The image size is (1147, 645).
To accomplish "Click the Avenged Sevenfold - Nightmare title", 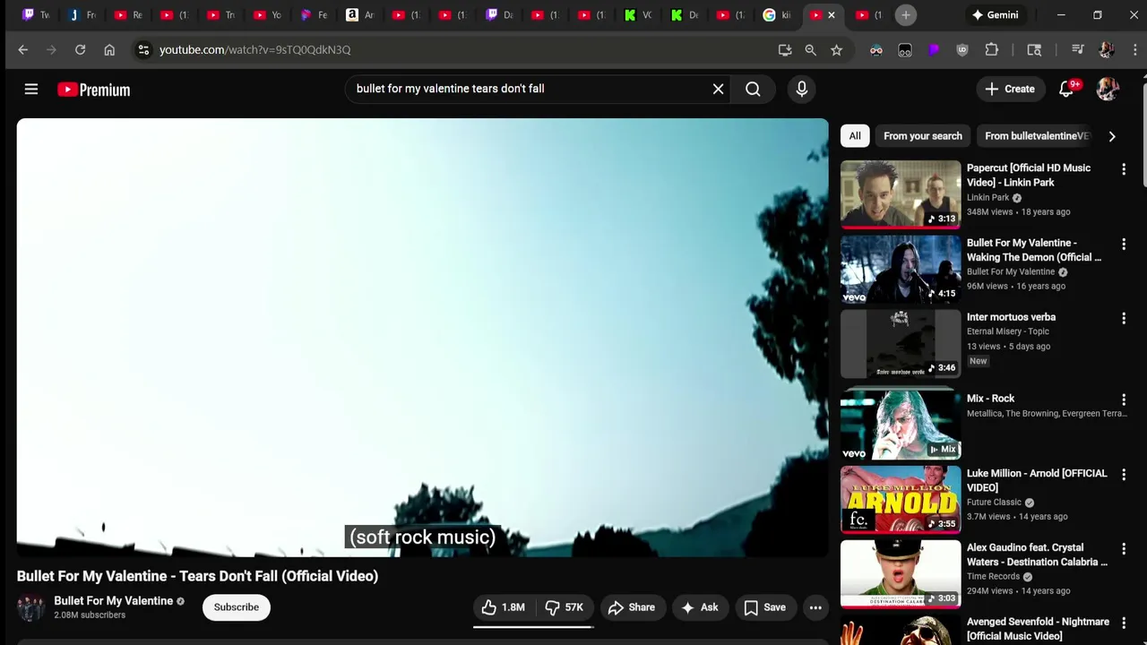I will (x=1038, y=629).
